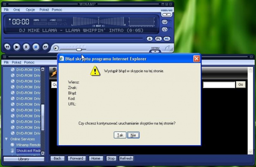Click Tak in the script error dialog
The height and width of the screenshot is (167, 256).
pyautogui.click(x=120, y=135)
